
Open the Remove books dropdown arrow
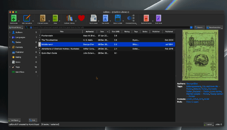pos(153,21)
